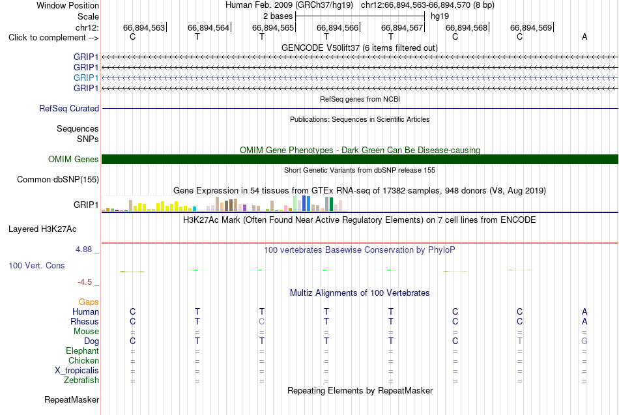This screenshot has width=619, height=415.
Task: Click position marker 66,894,564
Action: 209,27
